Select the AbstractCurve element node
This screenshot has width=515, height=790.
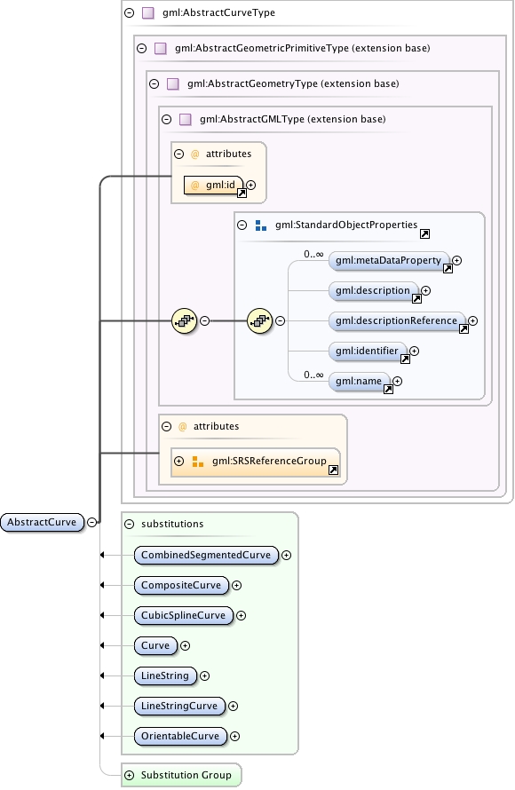coord(43,523)
